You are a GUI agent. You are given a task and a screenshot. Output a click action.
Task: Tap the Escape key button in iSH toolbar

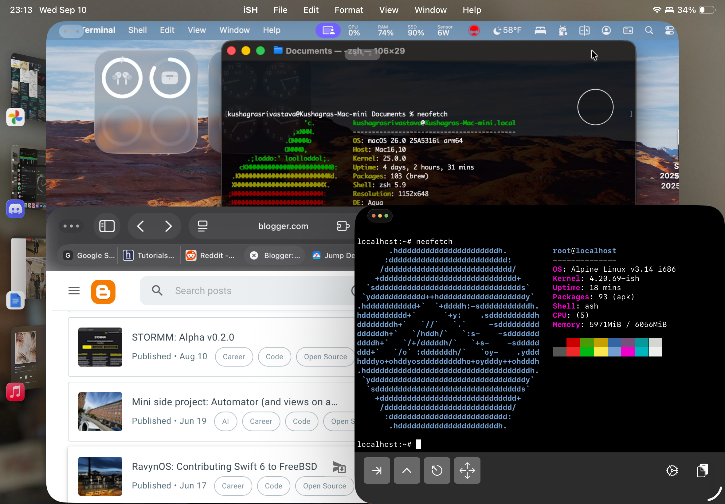click(437, 471)
